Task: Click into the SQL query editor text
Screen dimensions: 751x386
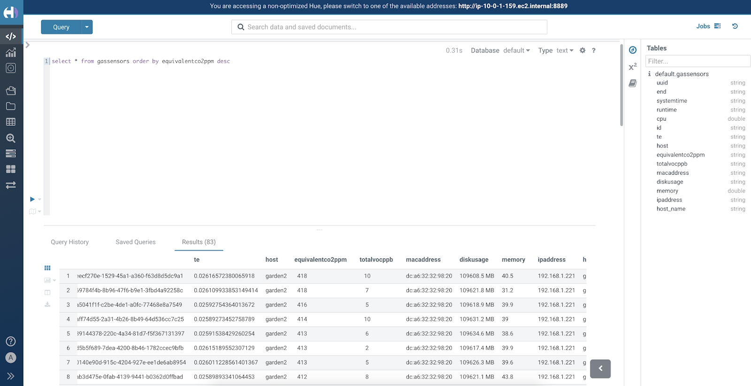Action: [141, 61]
